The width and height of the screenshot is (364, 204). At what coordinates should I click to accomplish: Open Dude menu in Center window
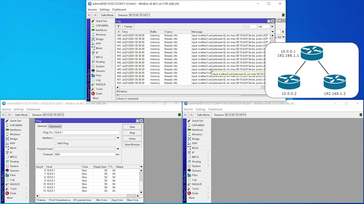(x=99, y=93)
